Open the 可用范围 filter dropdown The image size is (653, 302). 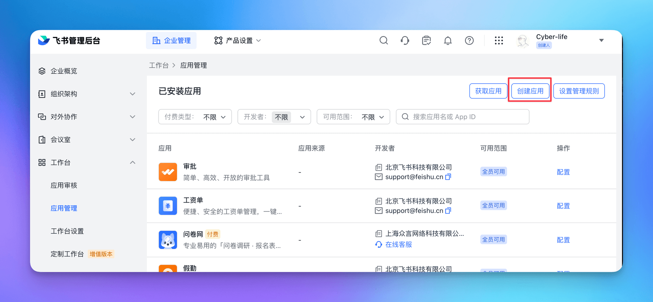click(x=353, y=117)
